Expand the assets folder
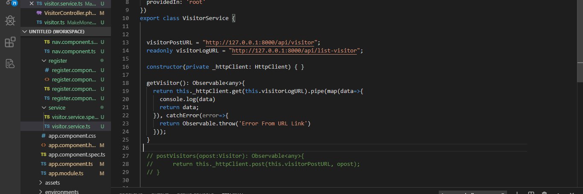 (66, 183)
